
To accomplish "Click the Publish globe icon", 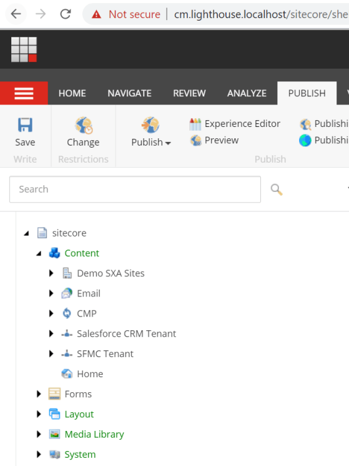I will point(150,125).
